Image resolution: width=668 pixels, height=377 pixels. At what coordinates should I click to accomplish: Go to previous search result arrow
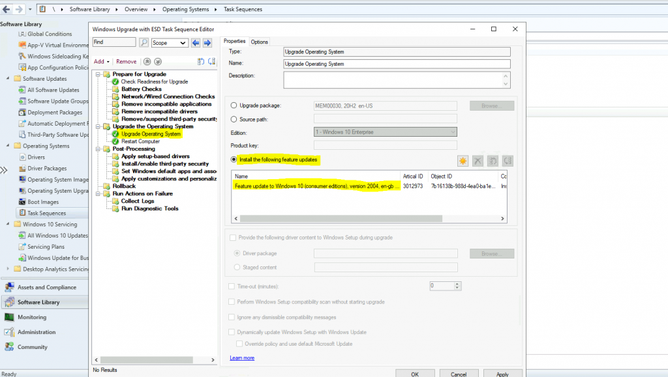[196, 42]
